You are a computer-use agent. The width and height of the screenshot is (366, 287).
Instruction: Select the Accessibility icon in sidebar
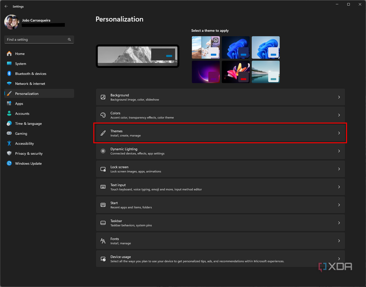click(9, 143)
